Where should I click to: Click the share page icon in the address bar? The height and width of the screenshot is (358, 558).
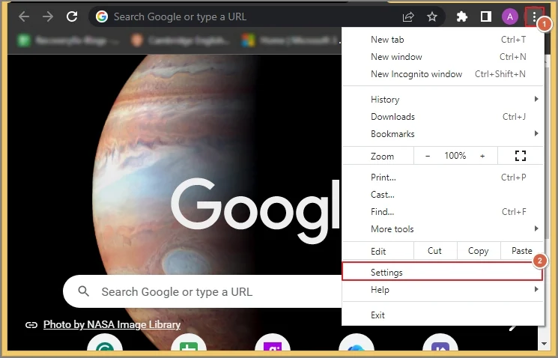[408, 16]
